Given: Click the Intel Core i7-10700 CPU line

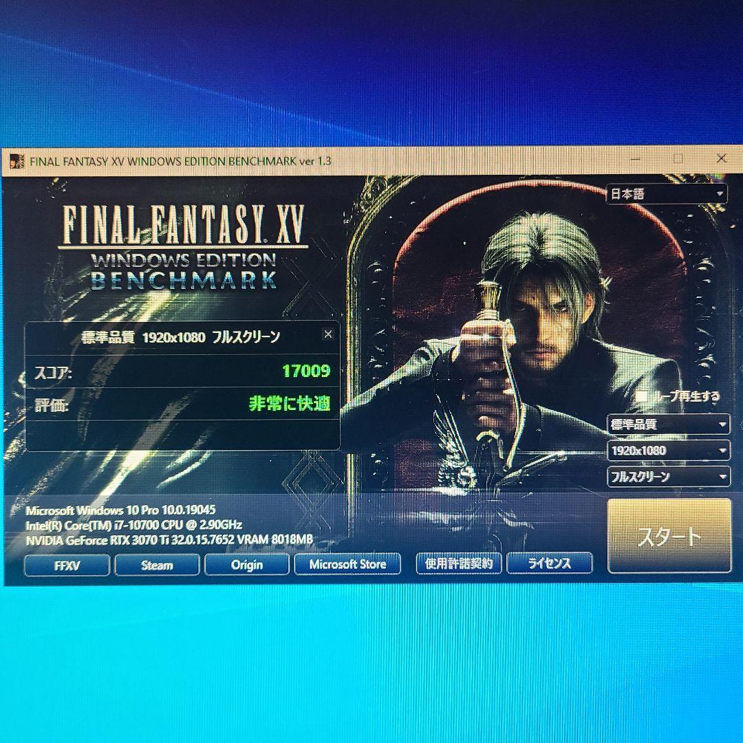Looking at the screenshot, I should click(x=134, y=525).
